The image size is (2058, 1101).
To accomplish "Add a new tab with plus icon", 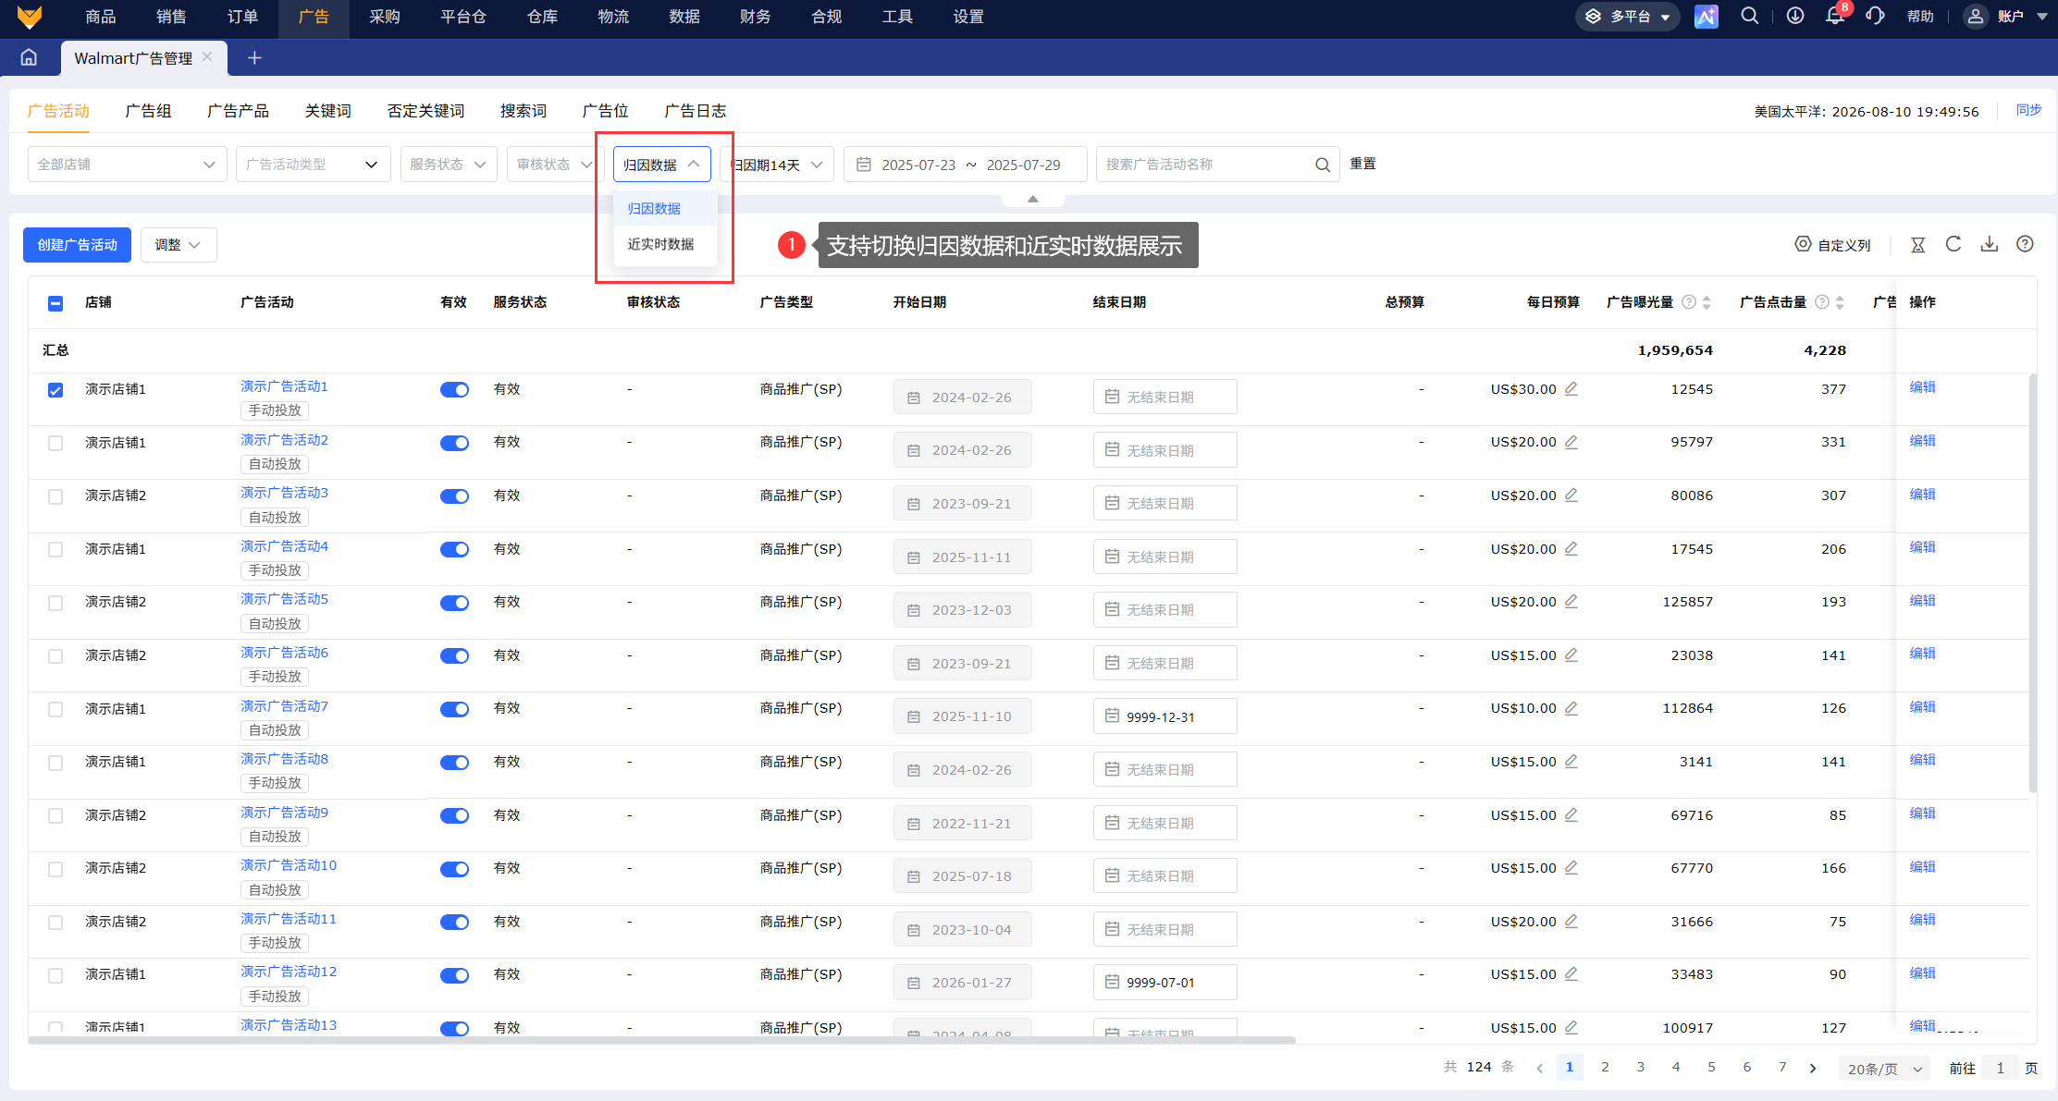I will (x=254, y=58).
